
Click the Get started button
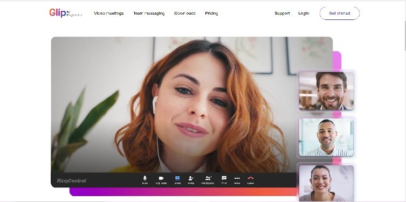point(340,13)
